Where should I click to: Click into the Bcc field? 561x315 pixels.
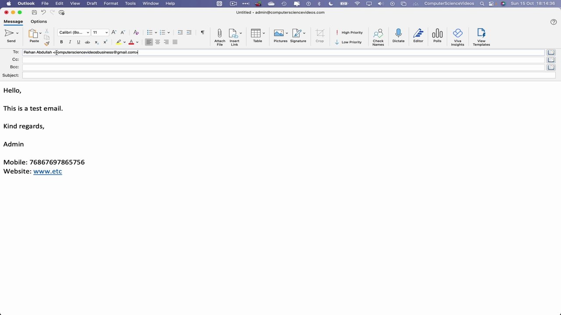(283, 67)
